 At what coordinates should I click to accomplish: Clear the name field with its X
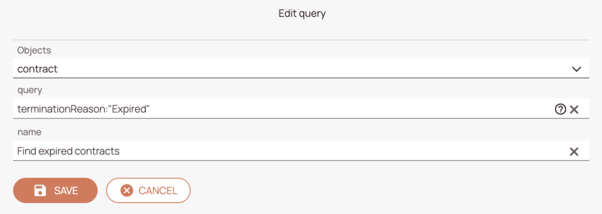click(x=574, y=152)
